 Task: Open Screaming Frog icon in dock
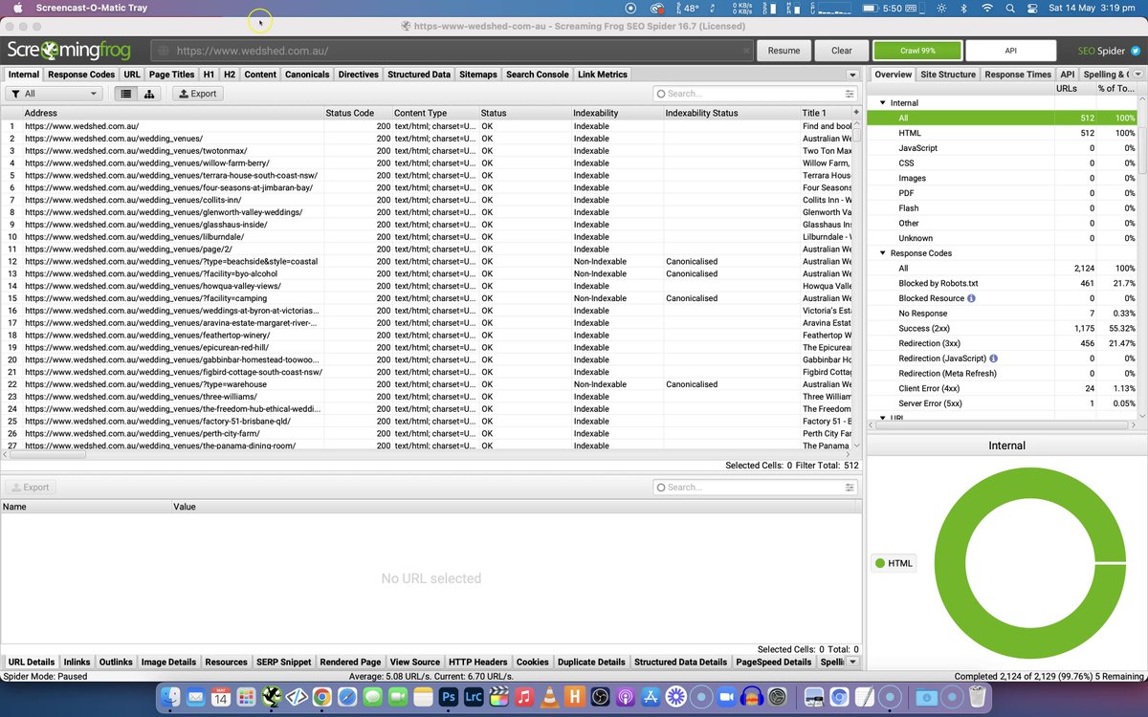tap(273, 697)
